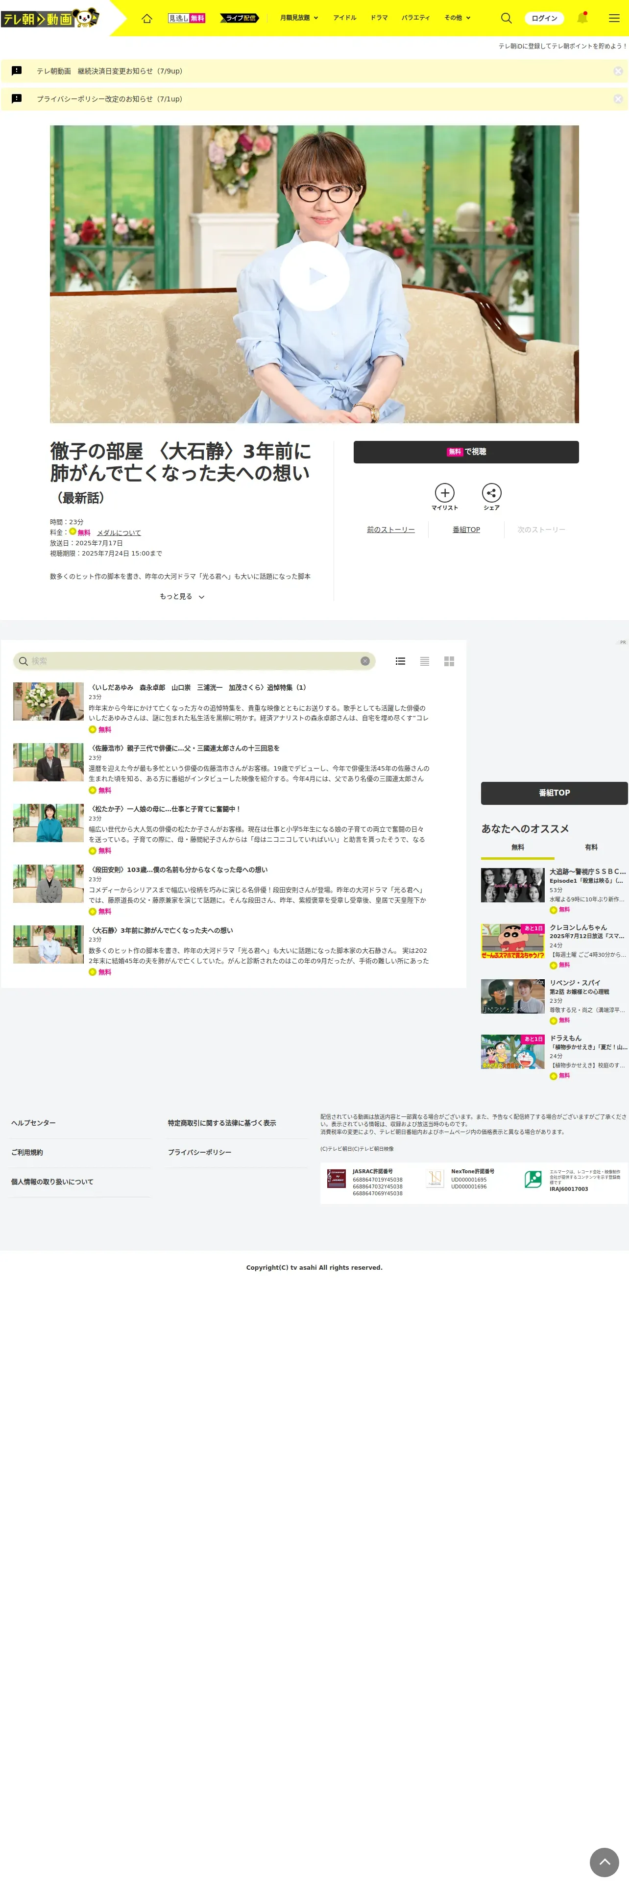Switch to detailed list view

pyautogui.click(x=401, y=661)
